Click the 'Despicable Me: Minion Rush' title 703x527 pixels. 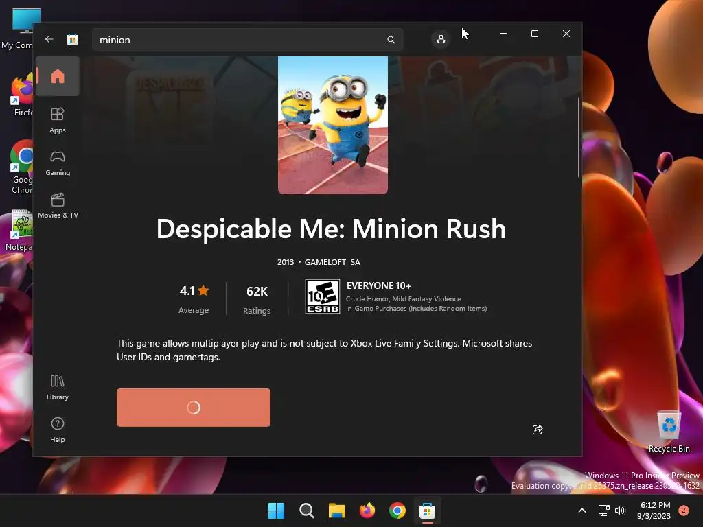point(331,229)
